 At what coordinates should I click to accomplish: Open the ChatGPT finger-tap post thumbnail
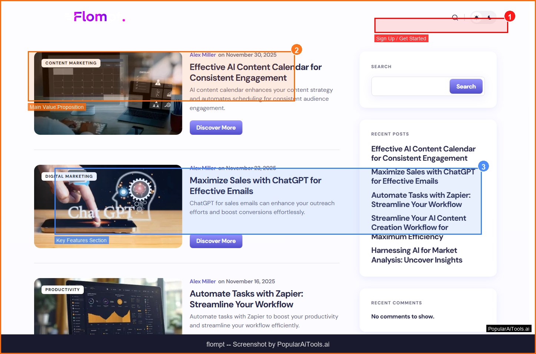tap(108, 206)
